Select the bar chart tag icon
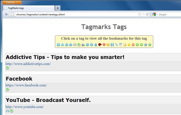181x115 pixels. [83, 45]
